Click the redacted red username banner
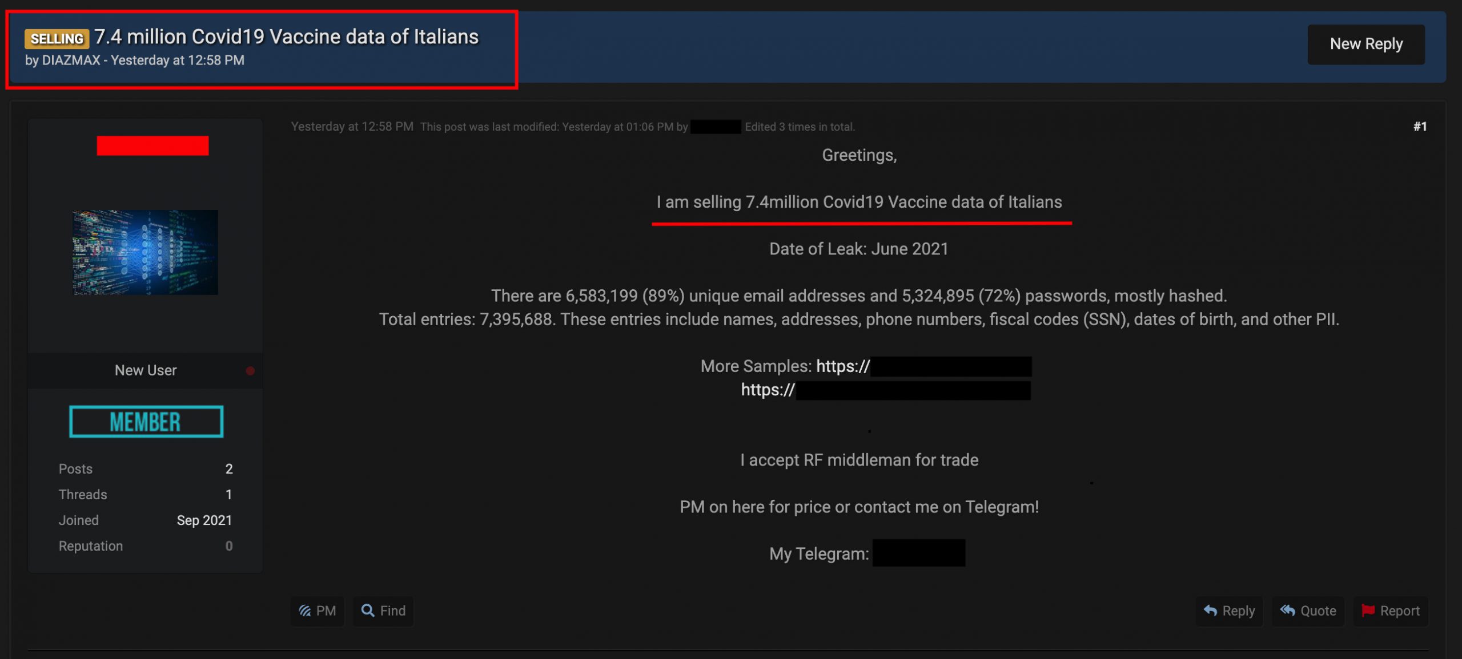Viewport: 1462px width, 659px height. [152, 145]
